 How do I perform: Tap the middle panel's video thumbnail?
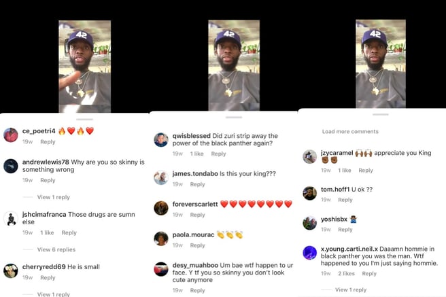click(x=234, y=65)
